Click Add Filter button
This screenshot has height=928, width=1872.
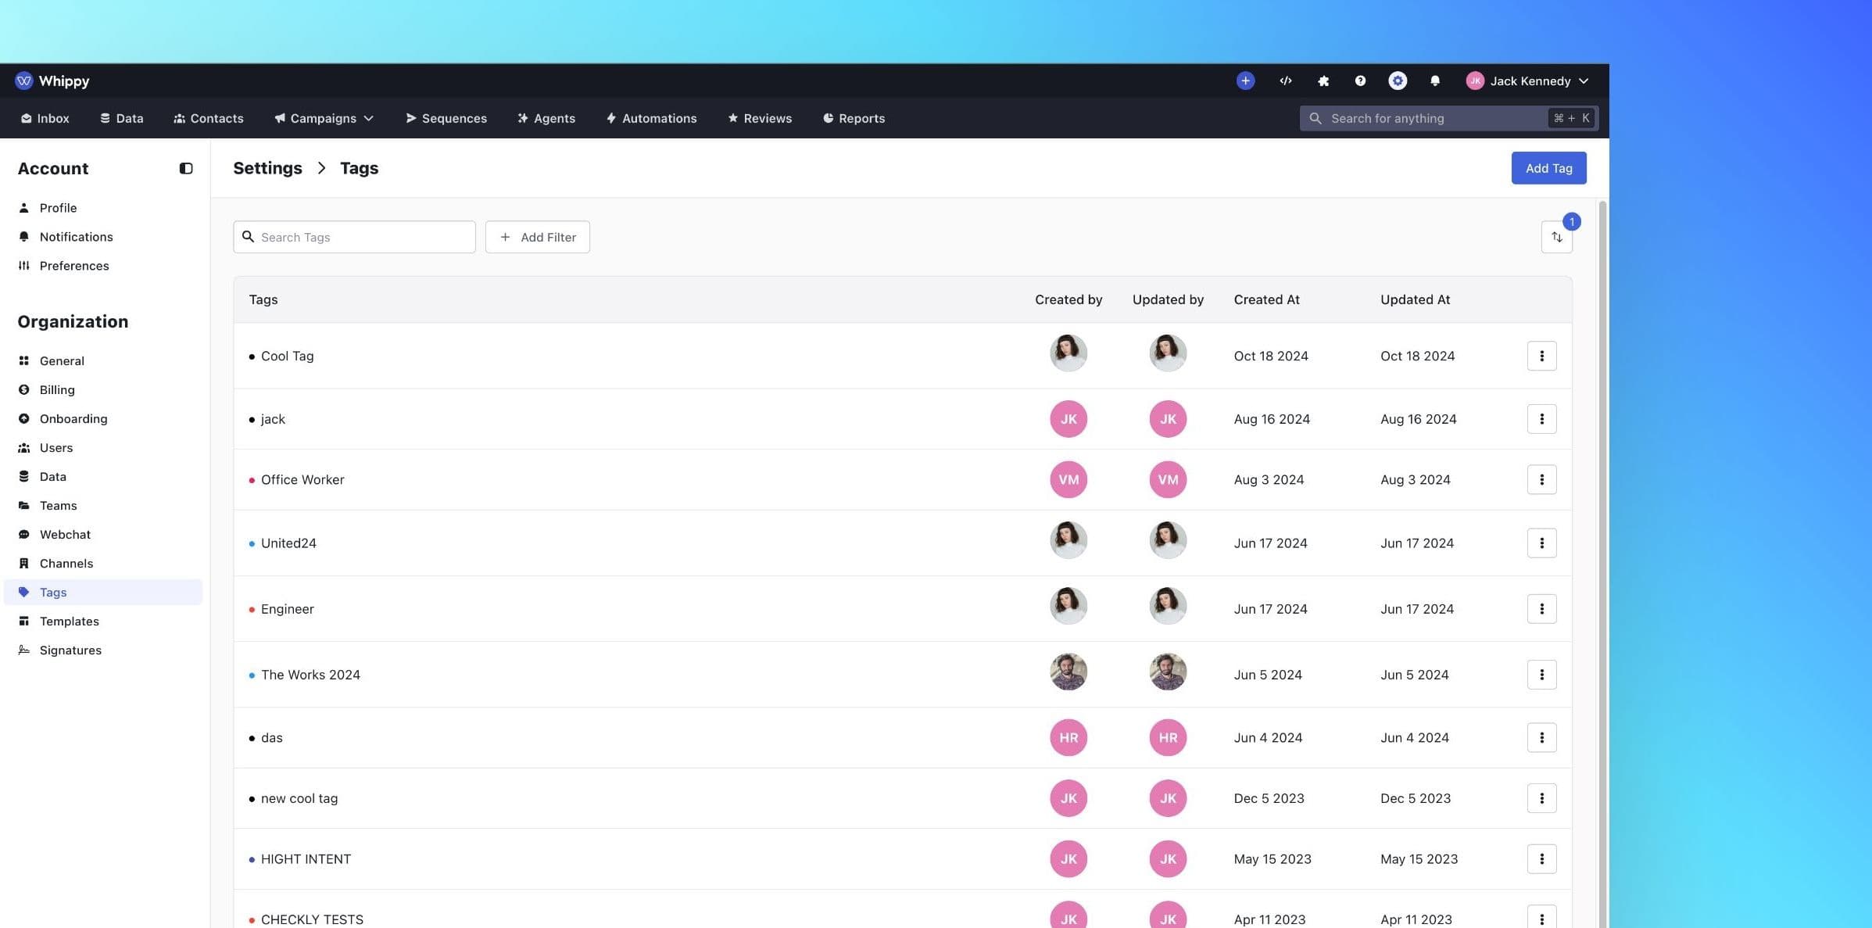[x=537, y=237]
